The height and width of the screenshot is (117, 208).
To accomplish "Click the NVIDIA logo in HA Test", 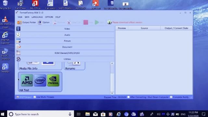I will (53, 80).
